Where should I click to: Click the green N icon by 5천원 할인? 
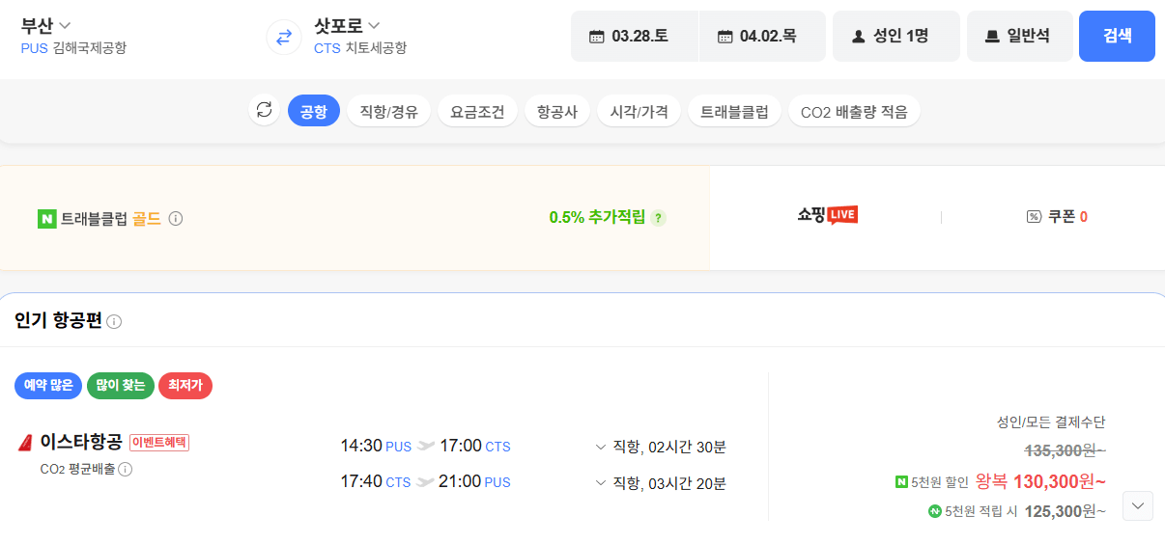901,481
